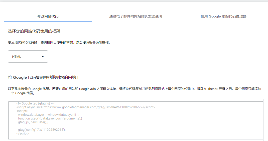Select the 使用 Google 跟踪代码管理器 tab

click(x=223, y=16)
